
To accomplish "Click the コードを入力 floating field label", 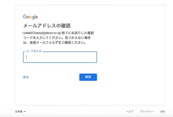I will point(33,51).
